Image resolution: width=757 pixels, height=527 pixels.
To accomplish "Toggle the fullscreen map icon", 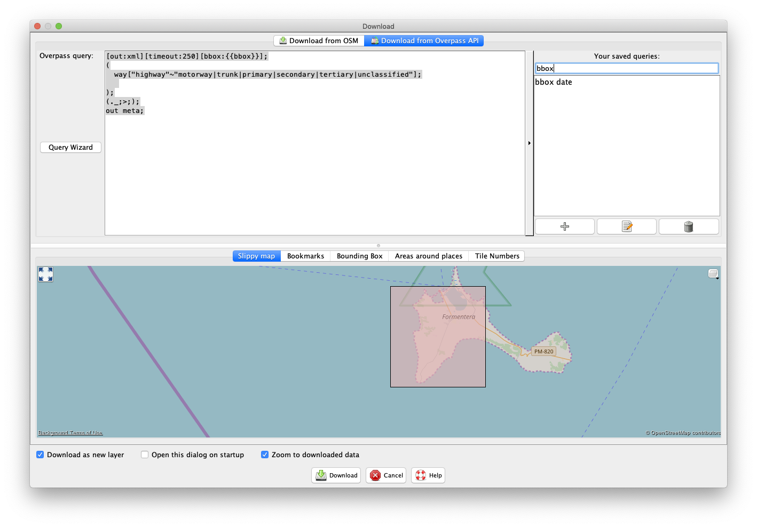I will (46, 274).
